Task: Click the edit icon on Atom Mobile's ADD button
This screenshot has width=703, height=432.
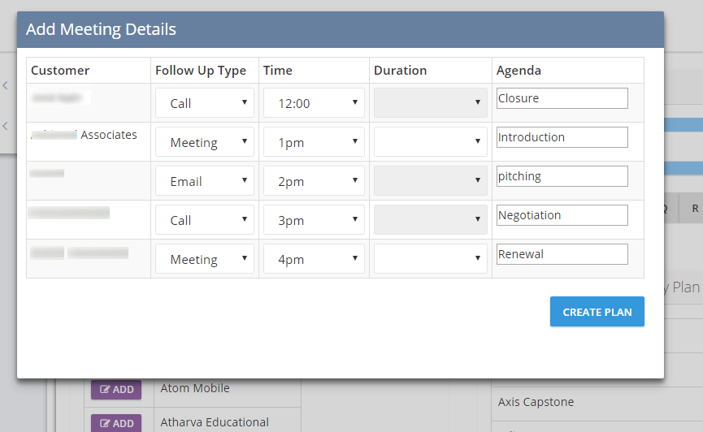Action: (105, 390)
